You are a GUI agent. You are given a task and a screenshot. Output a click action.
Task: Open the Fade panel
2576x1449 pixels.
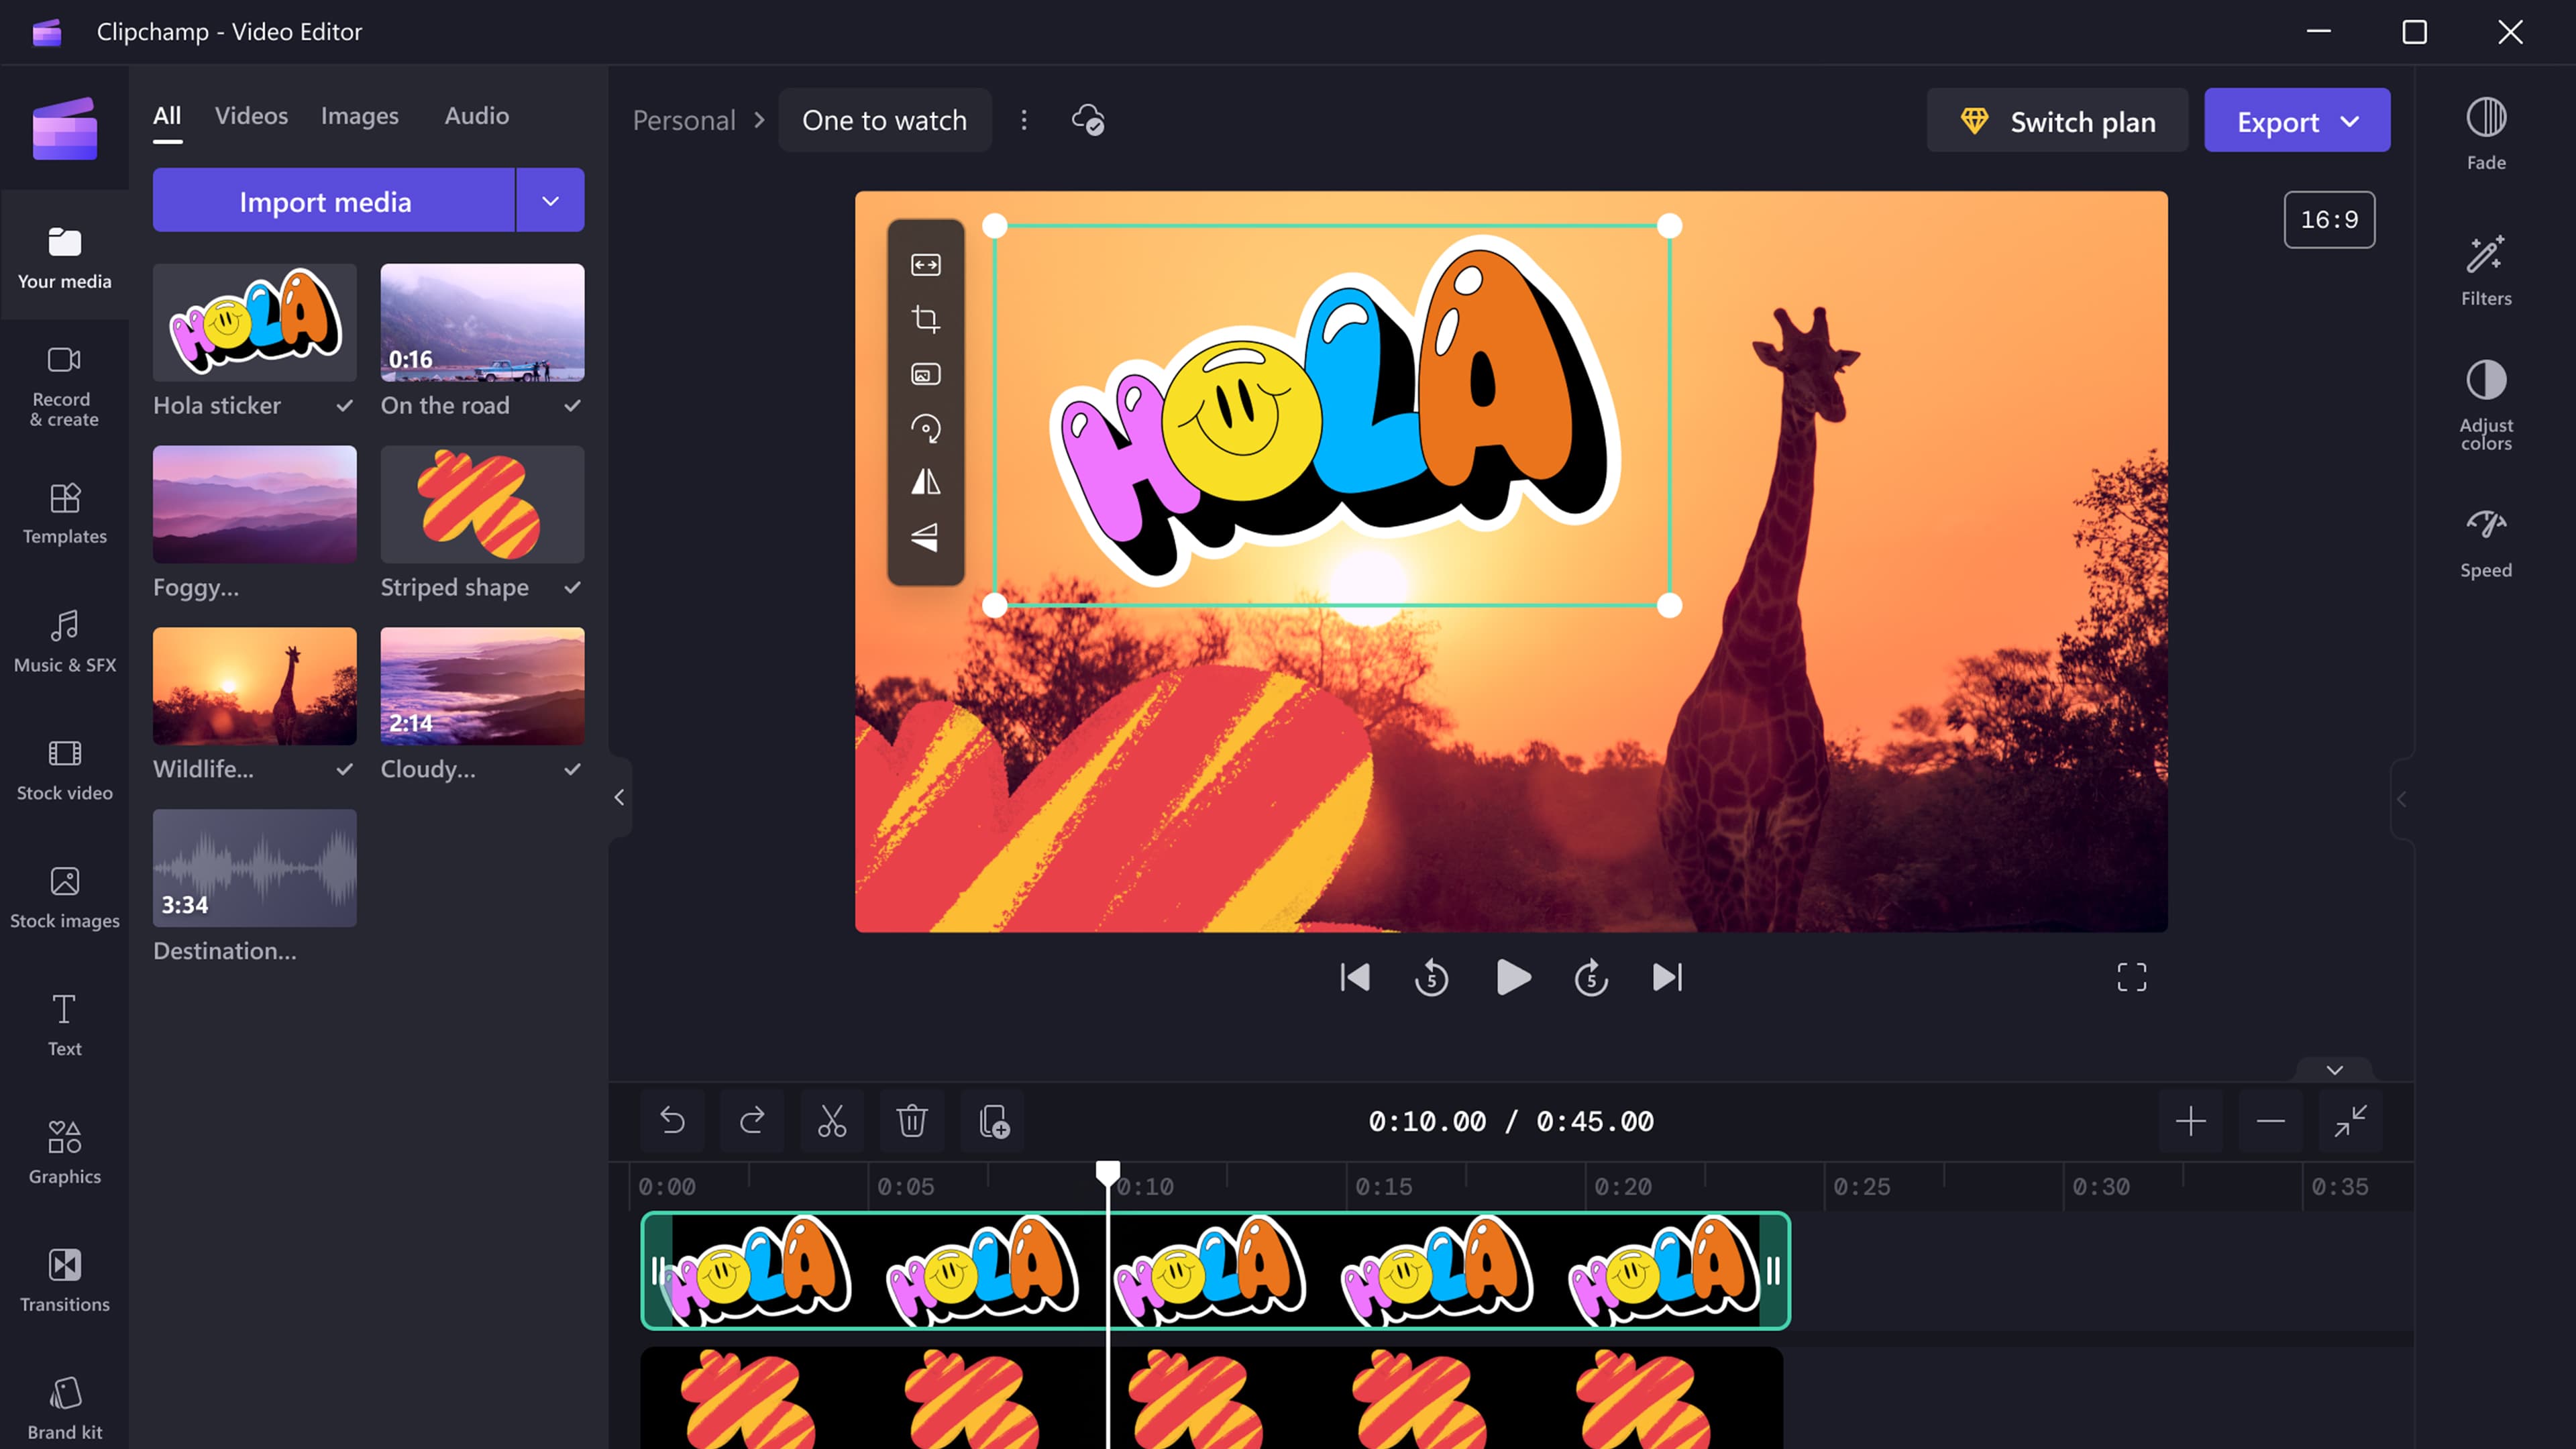pos(2486,134)
